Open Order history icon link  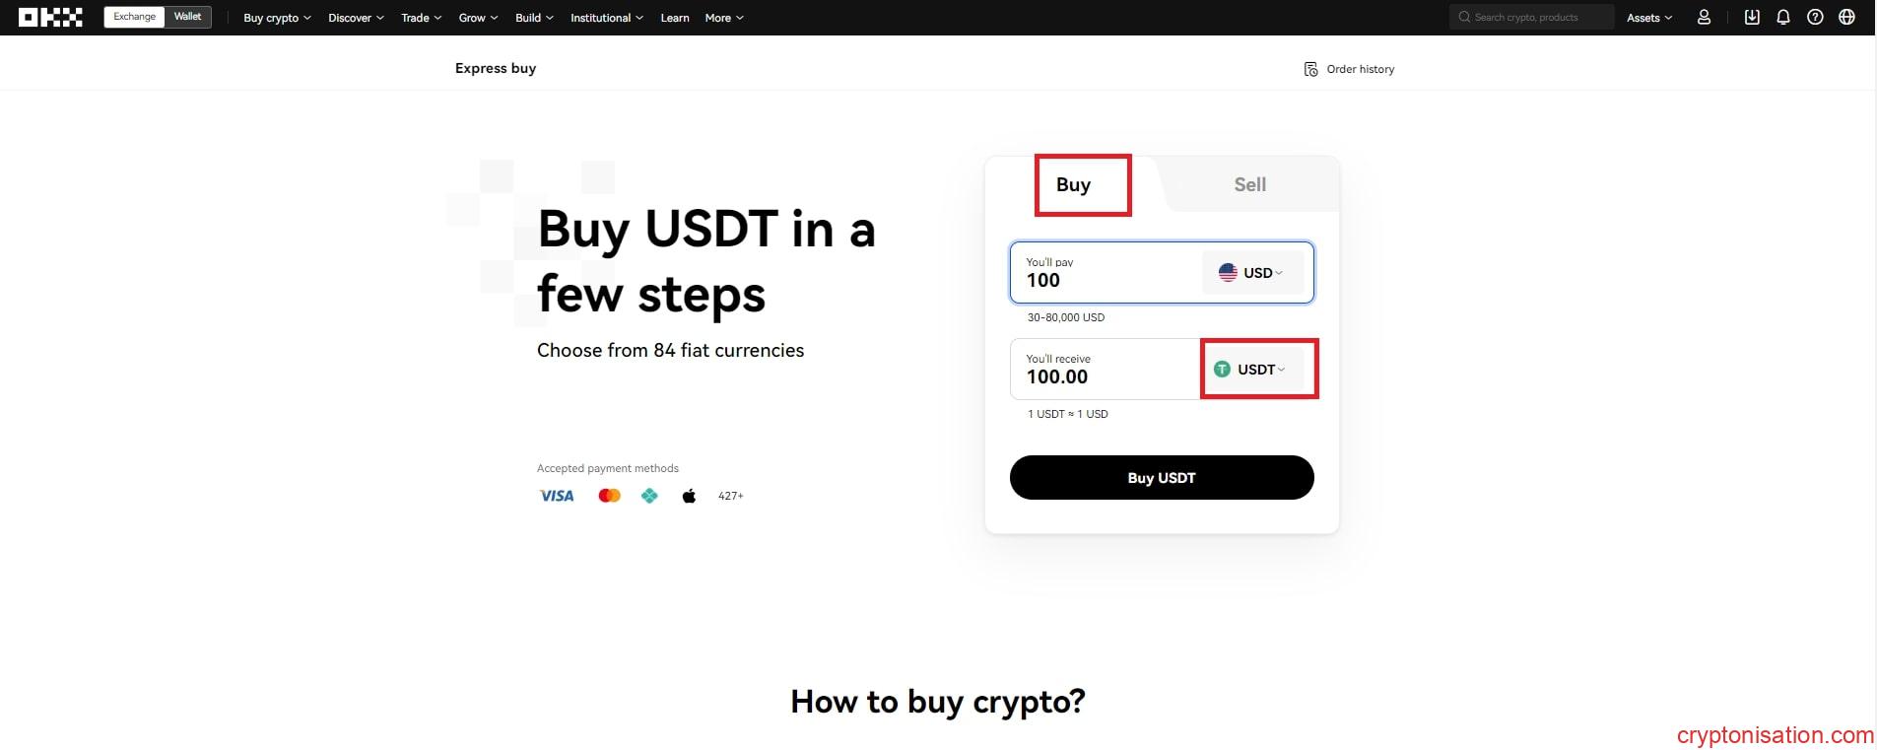click(x=1349, y=69)
